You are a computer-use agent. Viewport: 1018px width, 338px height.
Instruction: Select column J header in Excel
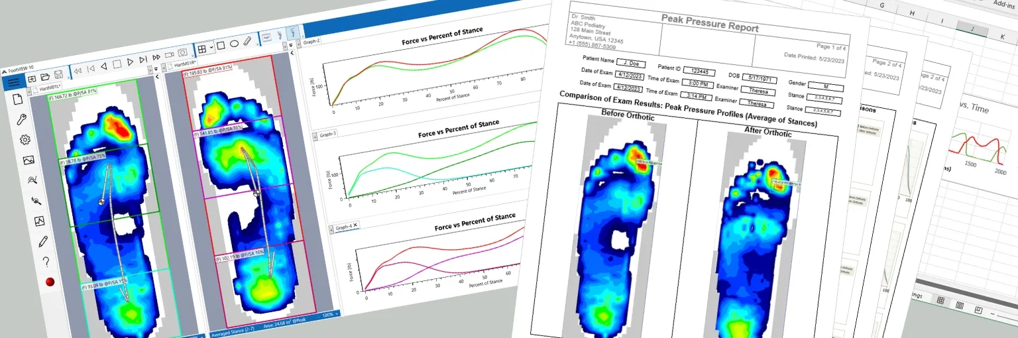click(972, 28)
